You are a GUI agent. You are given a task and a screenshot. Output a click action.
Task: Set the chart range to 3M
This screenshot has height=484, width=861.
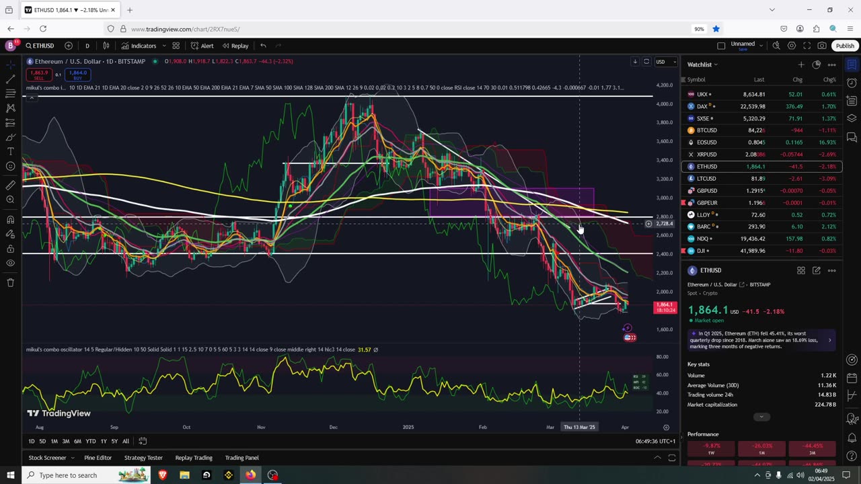coord(66,441)
